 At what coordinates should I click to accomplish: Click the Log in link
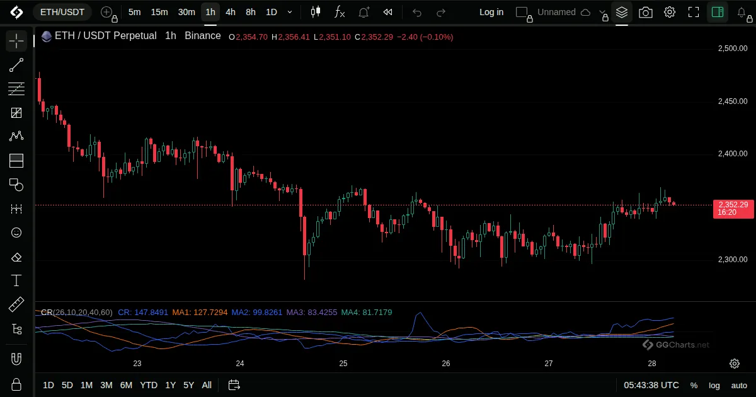coord(491,12)
